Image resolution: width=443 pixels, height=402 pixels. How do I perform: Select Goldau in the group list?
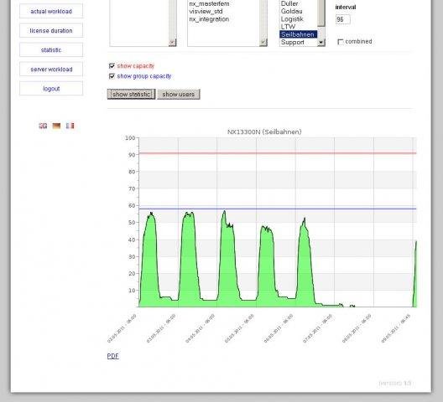tap(292, 11)
